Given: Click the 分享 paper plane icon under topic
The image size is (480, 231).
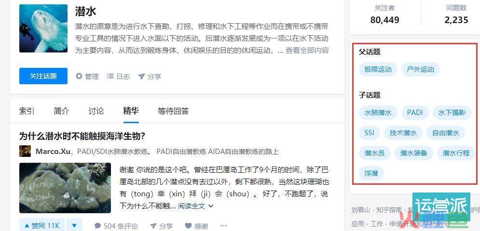Looking at the screenshot, I should point(141,77).
